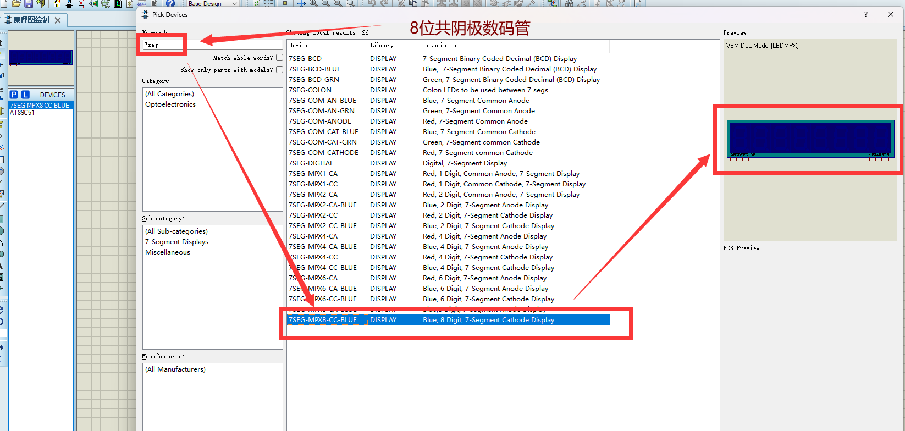Click 'Red, 6 Digit, 7-Segment Anode Display' description
Image resolution: width=905 pixels, height=431 pixels.
(484, 278)
